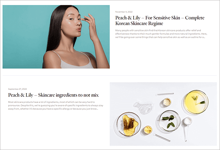
Task: Click the woman's raised hand applying cream
Action: [x=90, y=27]
